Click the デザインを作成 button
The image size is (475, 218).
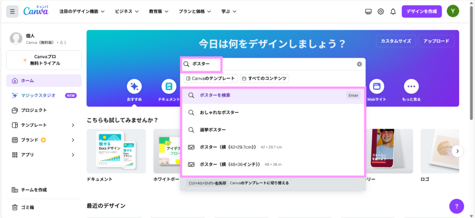[421, 11]
